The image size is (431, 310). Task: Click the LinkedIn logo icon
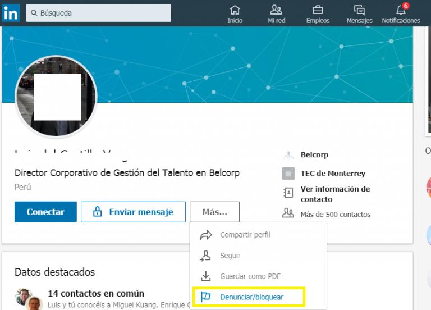coord(10,13)
